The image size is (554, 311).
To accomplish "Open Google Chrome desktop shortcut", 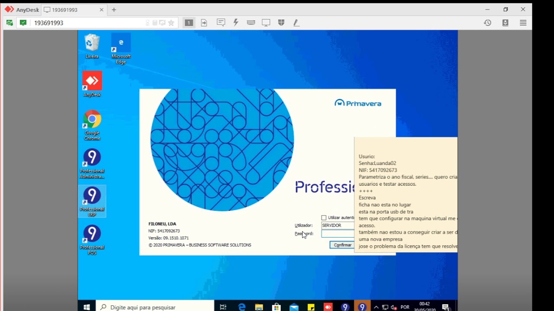I will [92, 125].
